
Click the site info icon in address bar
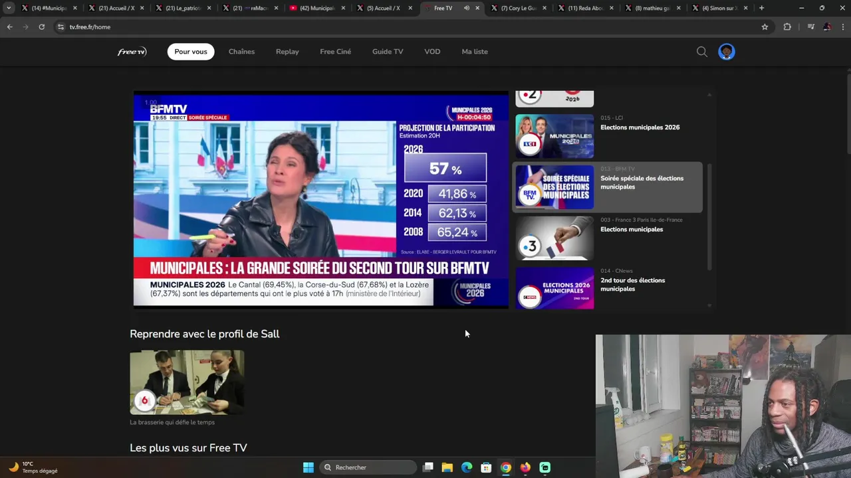61,27
